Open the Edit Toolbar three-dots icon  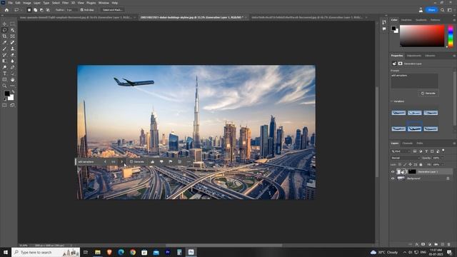tap(12, 86)
